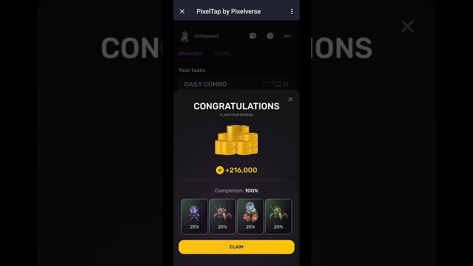473x266 pixels.
Task: Toggle the Daily Combo checkmark circle
Action: click(x=286, y=84)
